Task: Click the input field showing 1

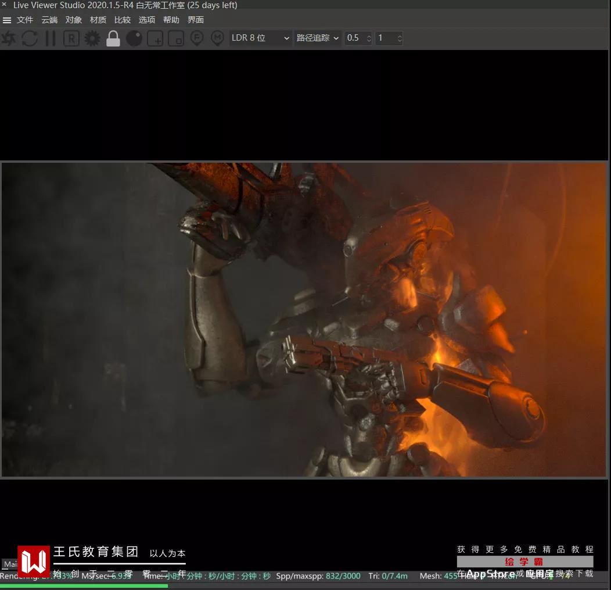Action: [x=385, y=38]
